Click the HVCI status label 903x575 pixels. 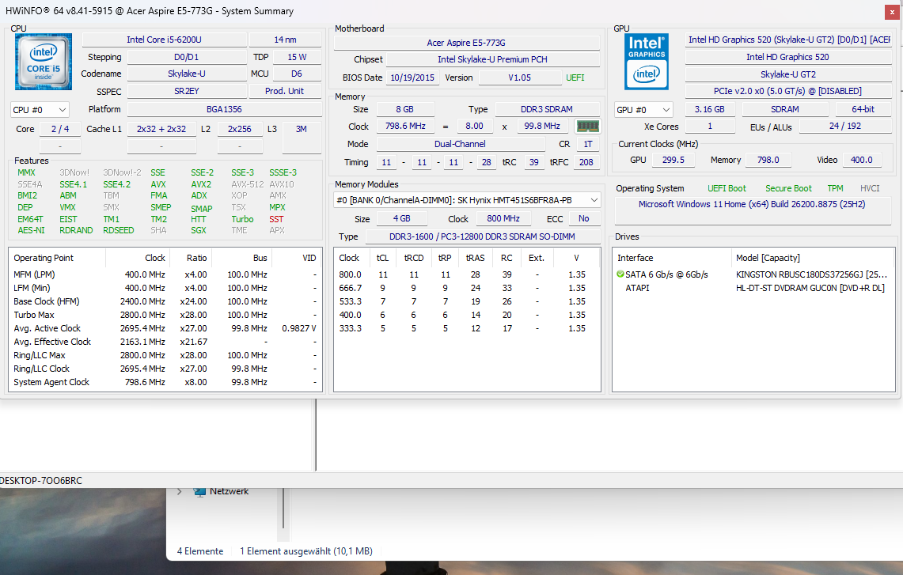coord(870,189)
